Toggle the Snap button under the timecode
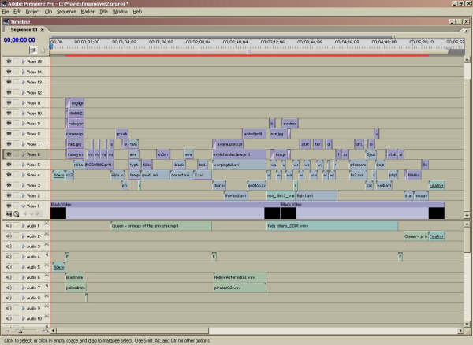The height and width of the screenshot is (345, 473). [33, 50]
